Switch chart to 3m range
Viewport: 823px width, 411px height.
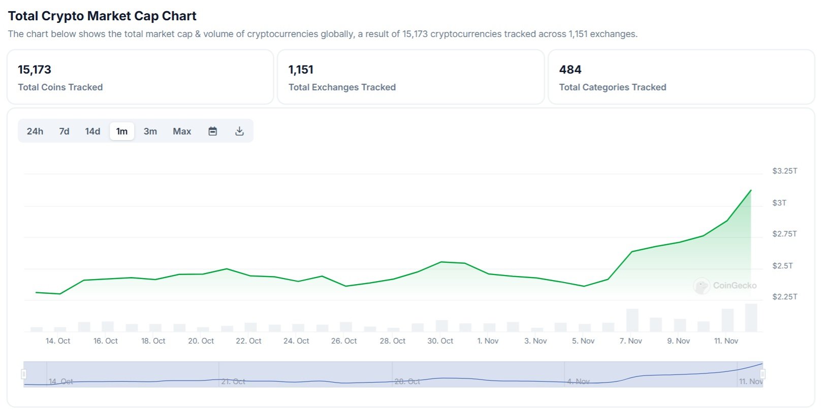(150, 131)
